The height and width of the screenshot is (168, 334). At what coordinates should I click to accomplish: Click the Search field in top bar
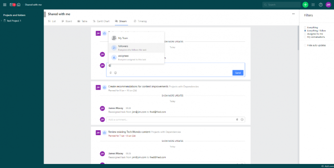[x=281, y=5]
